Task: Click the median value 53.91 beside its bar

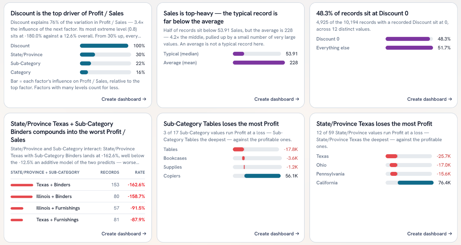Action: (x=292, y=54)
